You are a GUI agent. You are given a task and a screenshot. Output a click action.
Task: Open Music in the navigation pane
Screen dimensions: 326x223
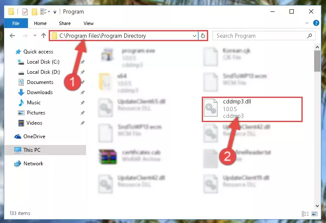(33, 103)
